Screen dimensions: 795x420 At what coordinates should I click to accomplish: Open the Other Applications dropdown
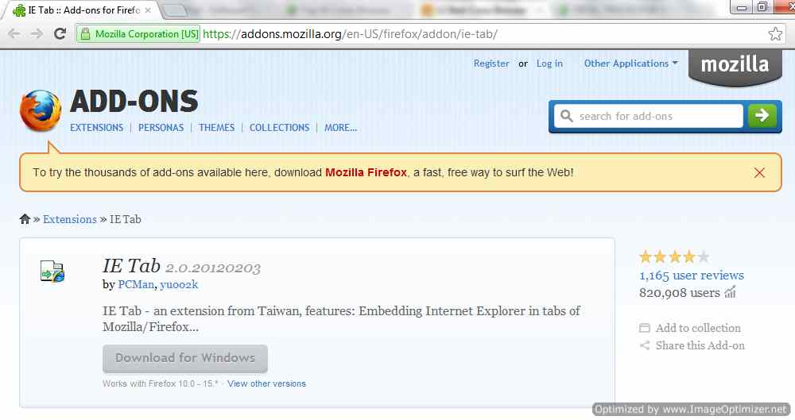[x=630, y=64]
